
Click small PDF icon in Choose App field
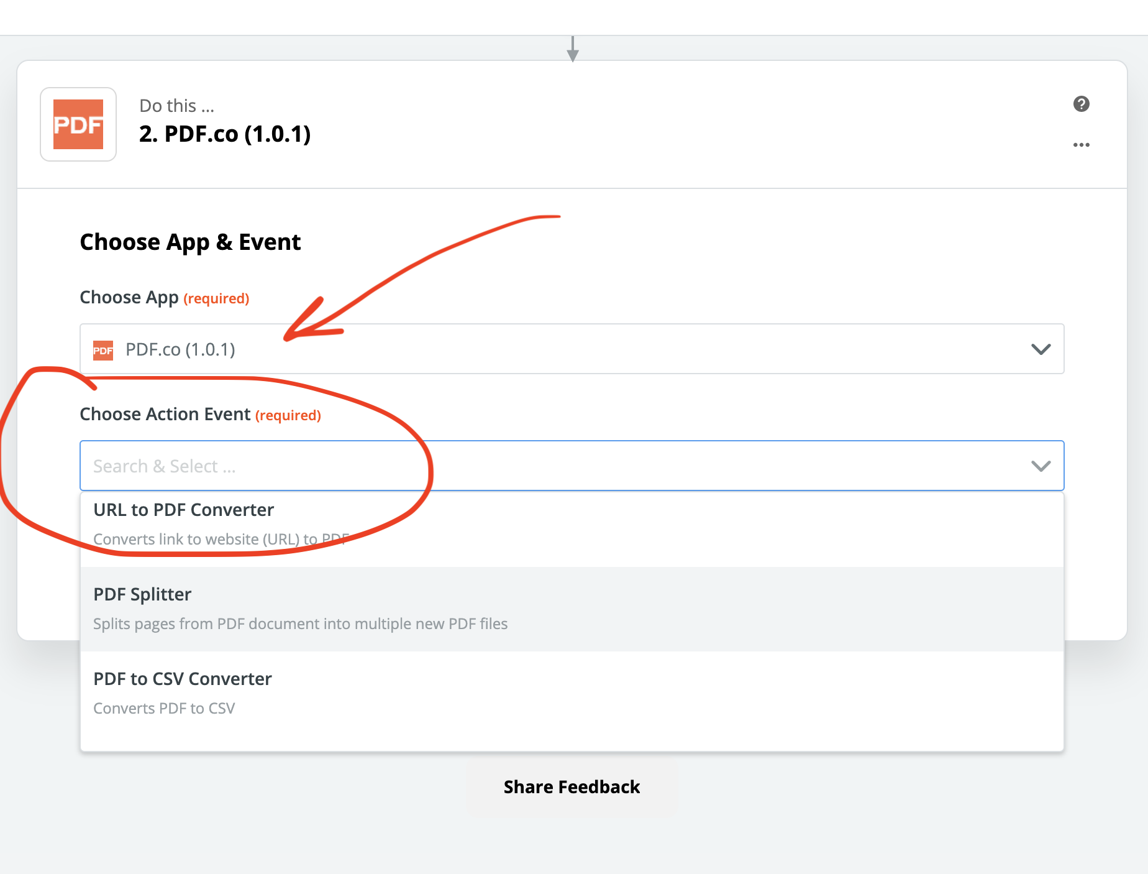coord(103,350)
